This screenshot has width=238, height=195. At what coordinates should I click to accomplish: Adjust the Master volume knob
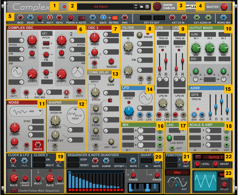tap(224, 7)
